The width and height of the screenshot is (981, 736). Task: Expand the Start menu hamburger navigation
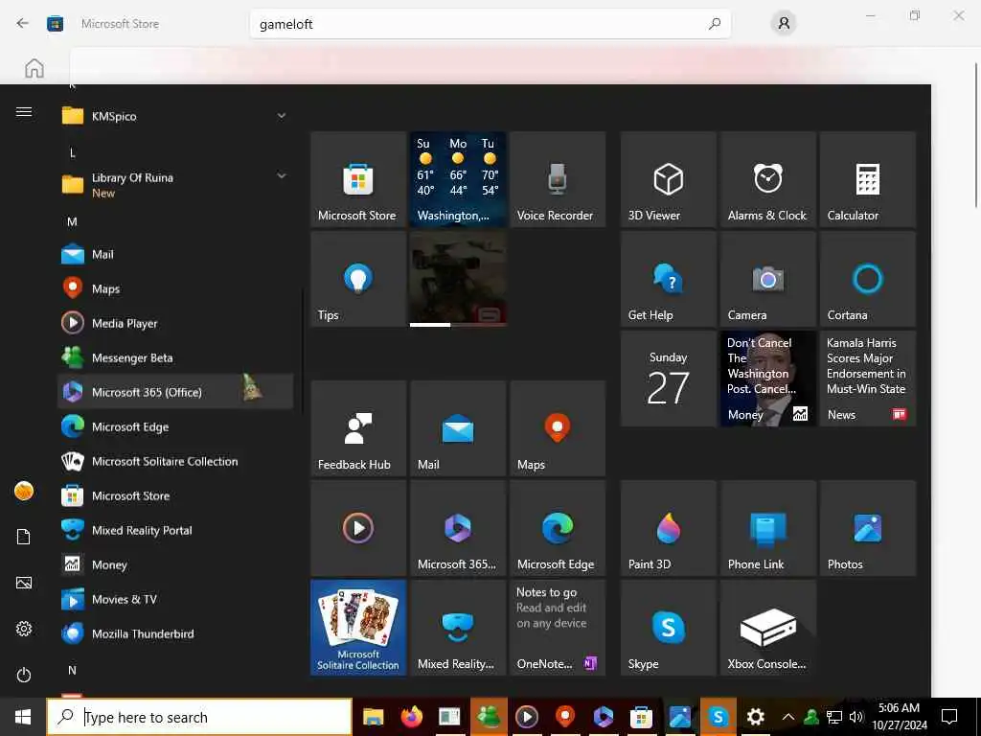24,111
